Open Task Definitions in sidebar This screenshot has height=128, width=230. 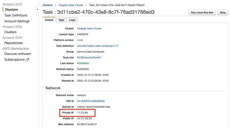click(x=16, y=15)
